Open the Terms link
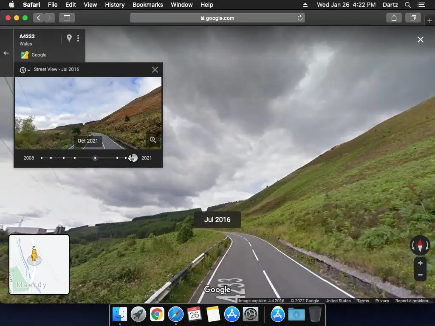 pyautogui.click(x=363, y=301)
